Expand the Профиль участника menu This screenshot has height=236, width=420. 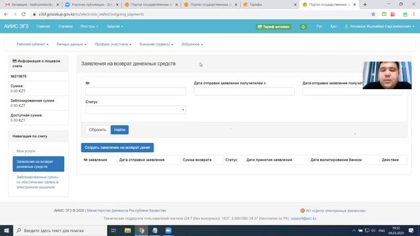tap(113, 44)
